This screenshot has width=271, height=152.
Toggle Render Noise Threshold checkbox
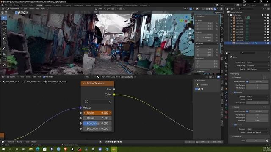click(247, 111)
